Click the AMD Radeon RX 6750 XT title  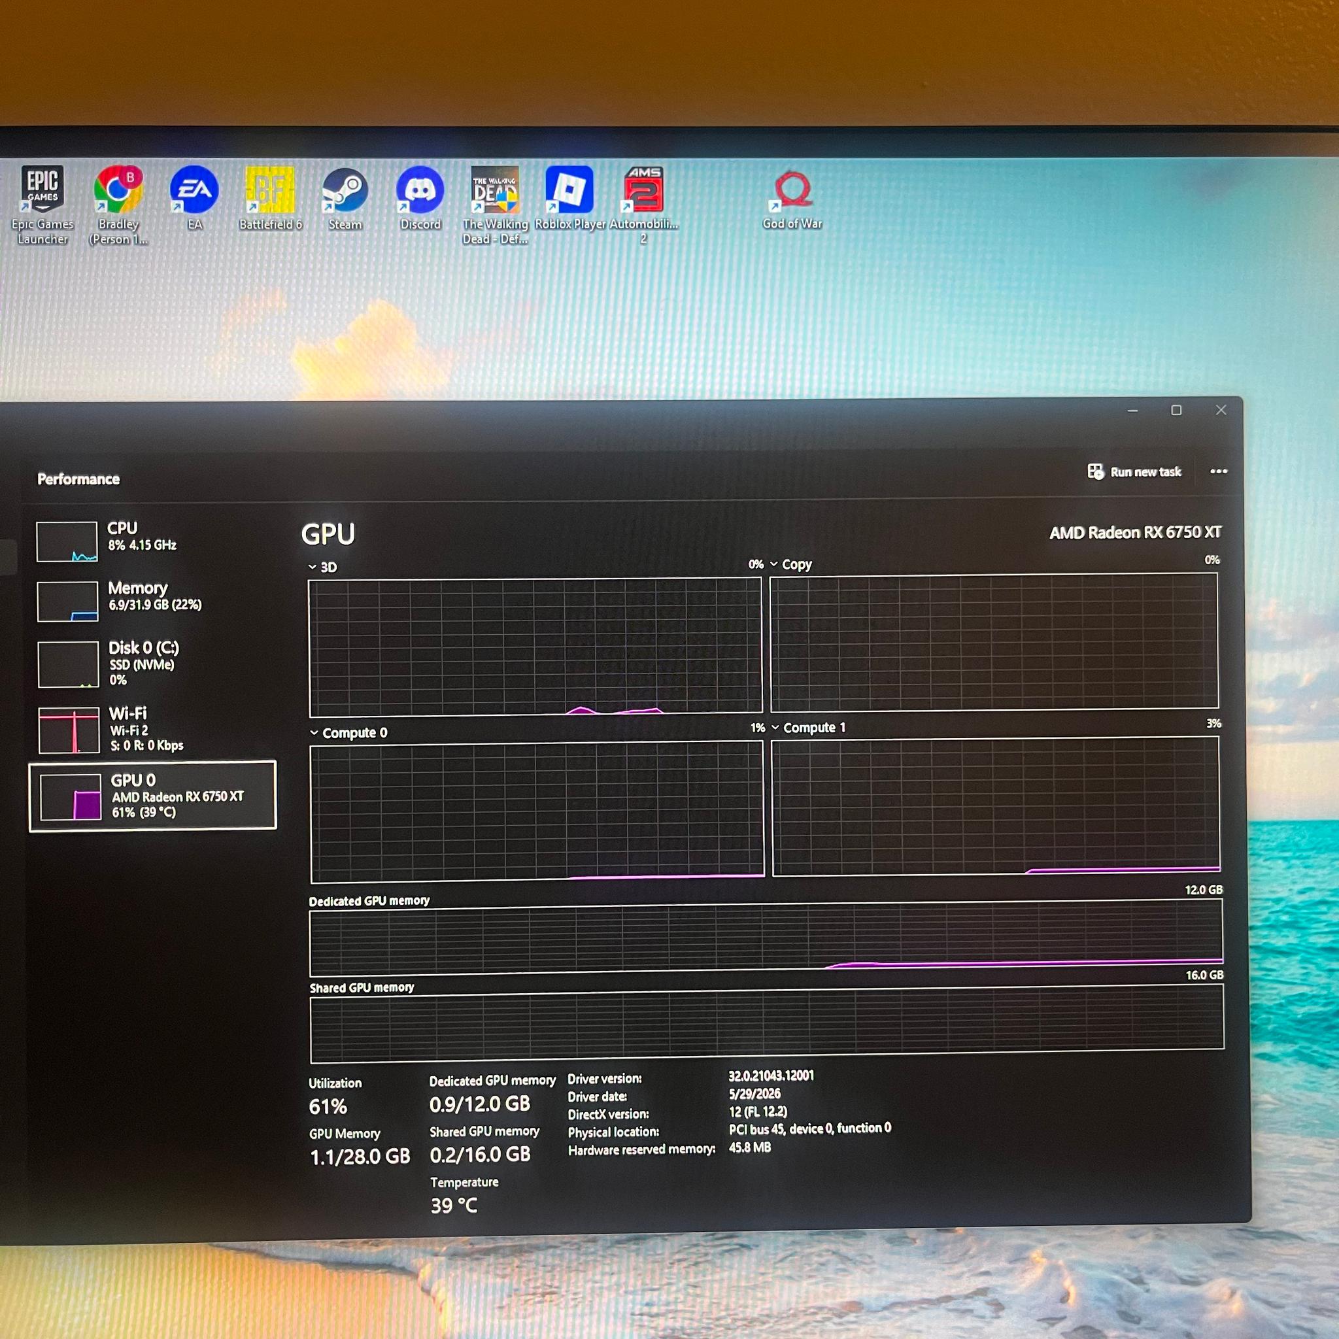coord(1135,532)
